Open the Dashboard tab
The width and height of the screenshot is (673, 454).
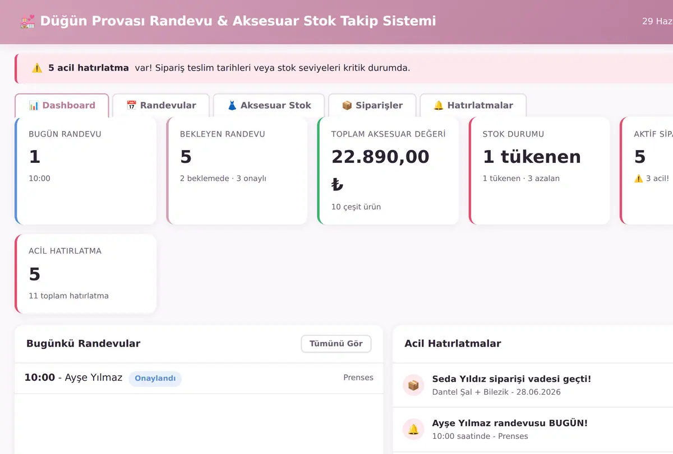(x=62, y=105)
